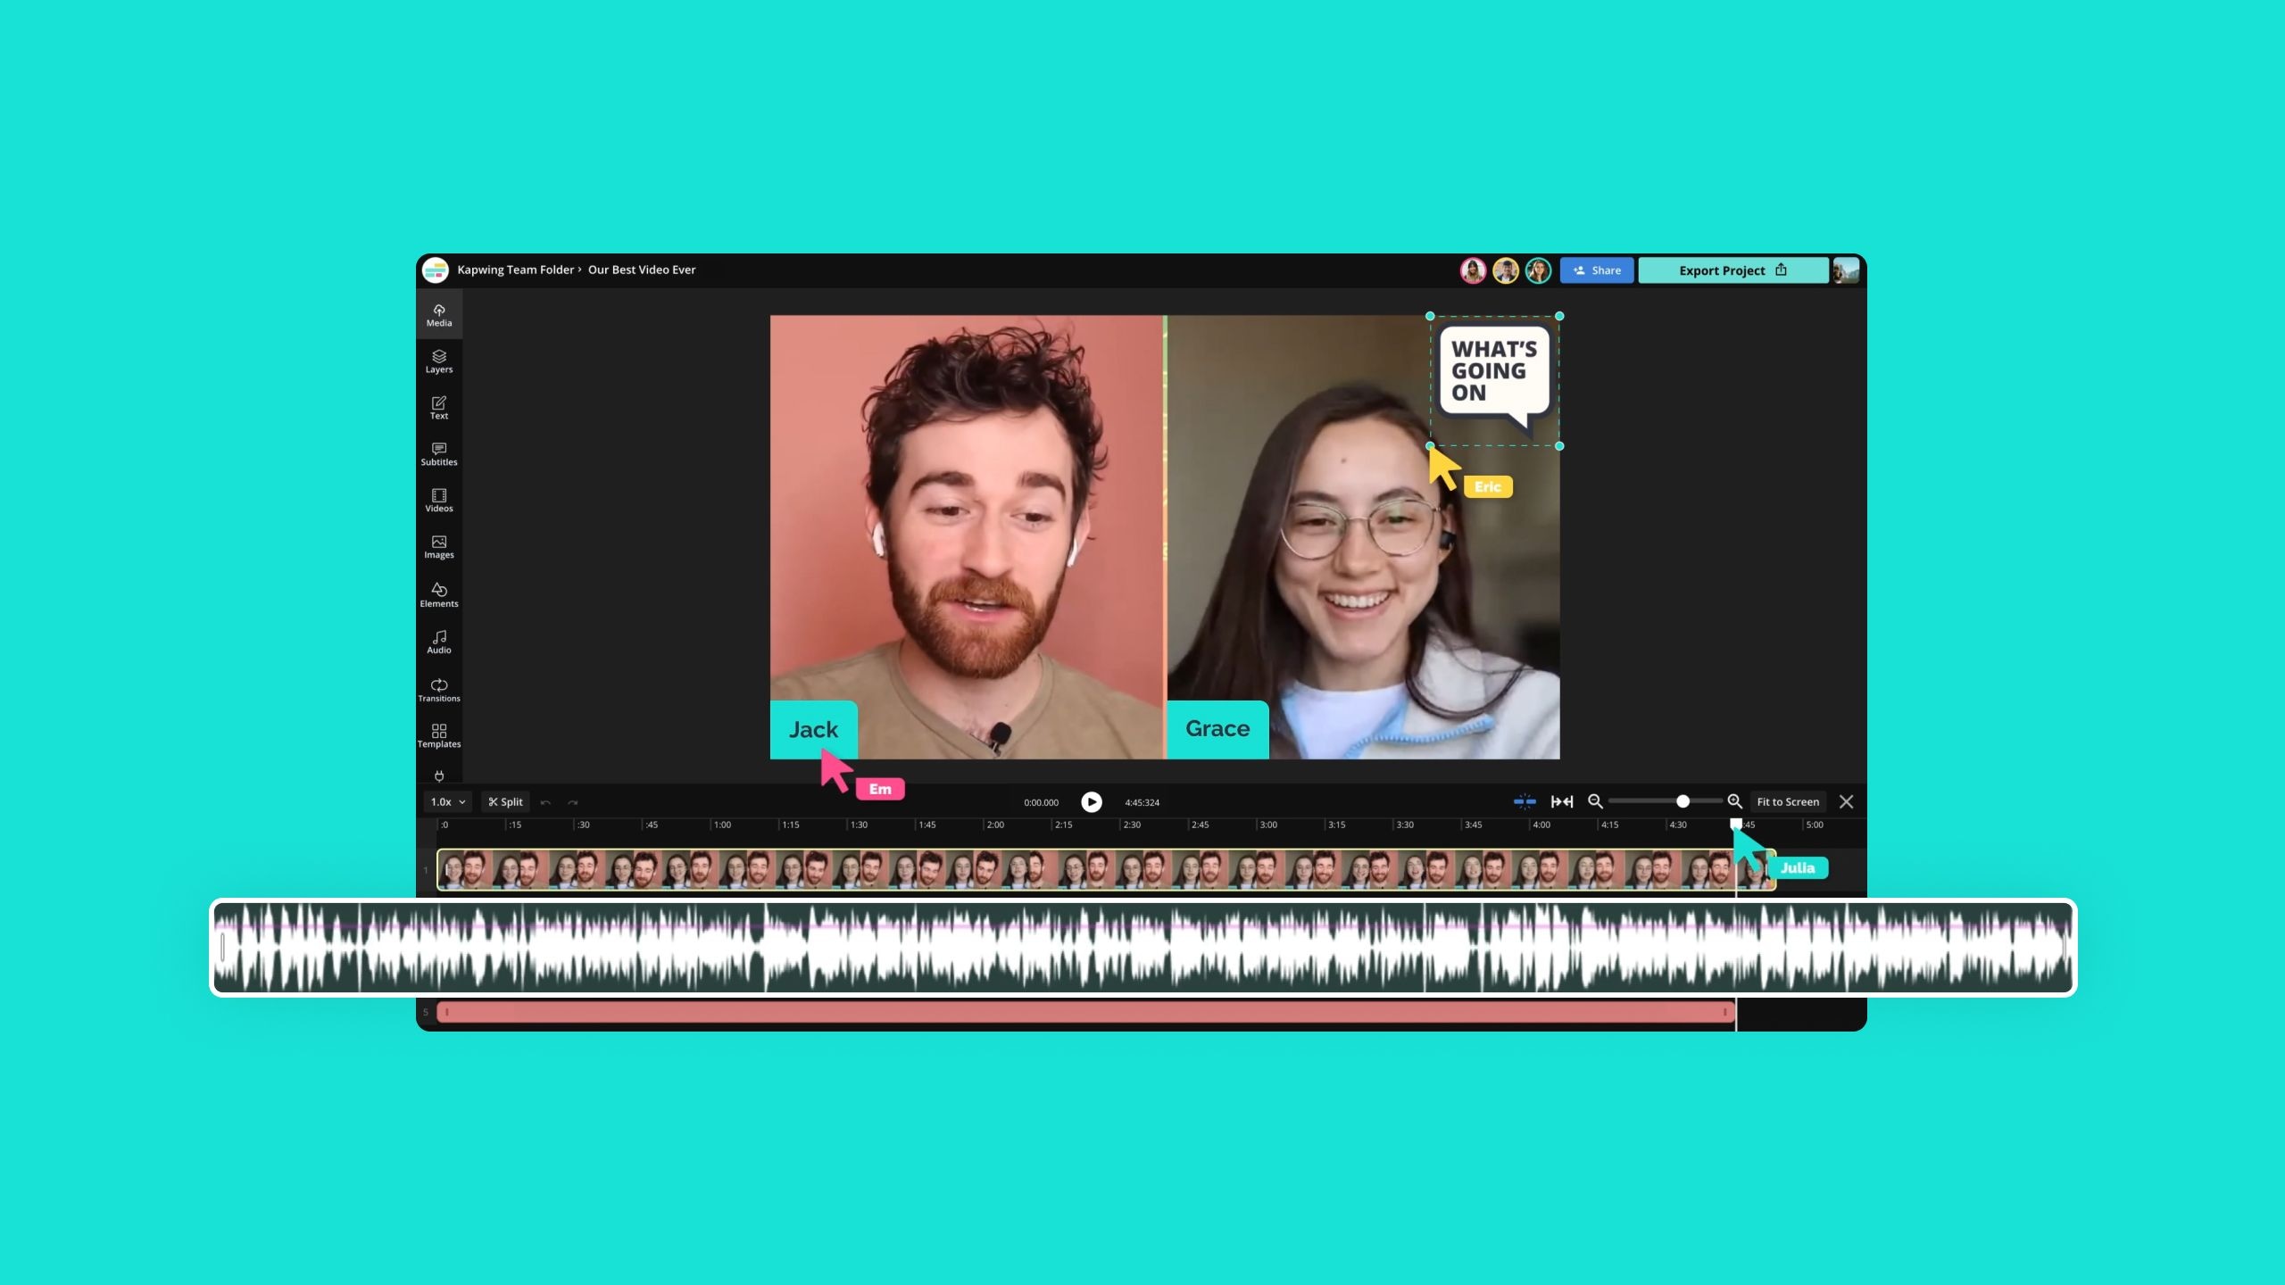Collapse the timeline with the close icon
This screenshot has height=1285, width=2285.
1846,801
